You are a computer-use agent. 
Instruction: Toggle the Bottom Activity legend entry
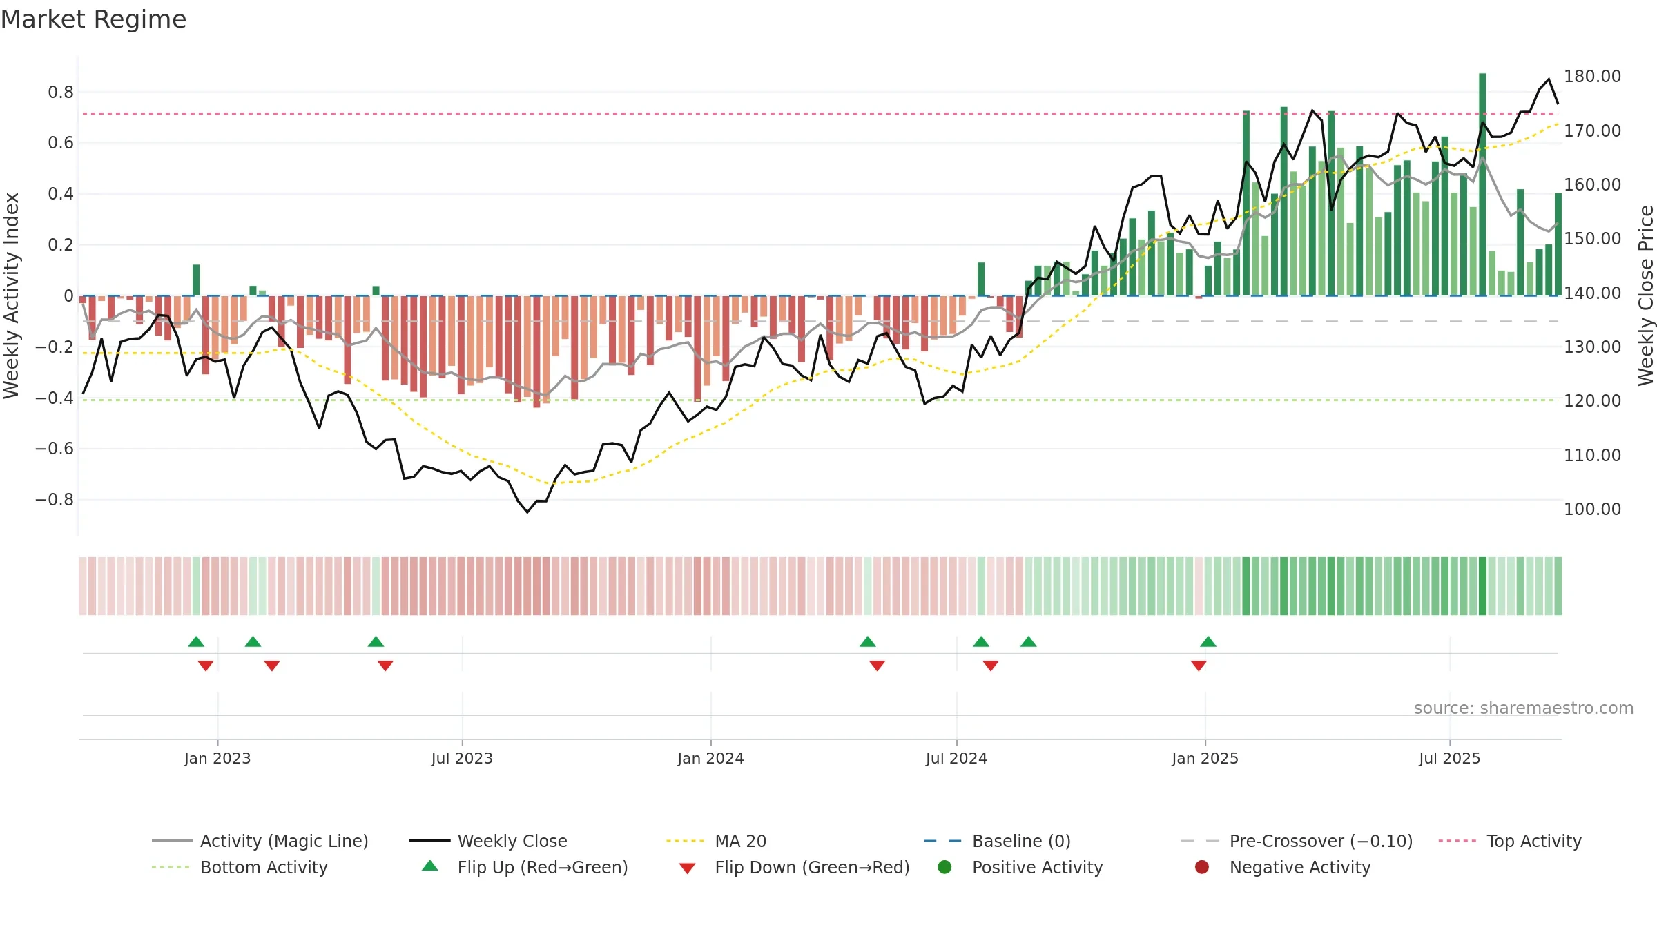[x=240, y=867]
